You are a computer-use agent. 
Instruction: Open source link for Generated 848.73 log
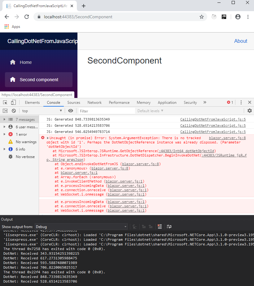(x=213, y=119)
